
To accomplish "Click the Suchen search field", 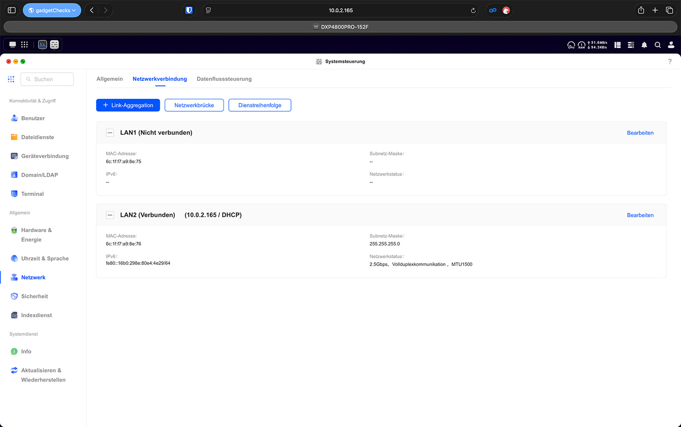I will click(x=47, y=79).
